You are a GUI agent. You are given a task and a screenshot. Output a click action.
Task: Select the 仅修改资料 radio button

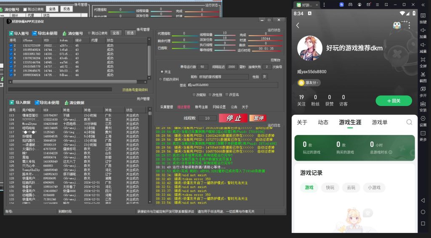point(160,79)
